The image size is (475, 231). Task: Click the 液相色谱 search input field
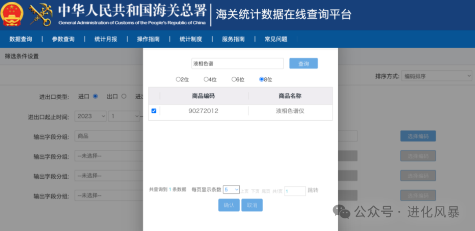tap(237, 64)
